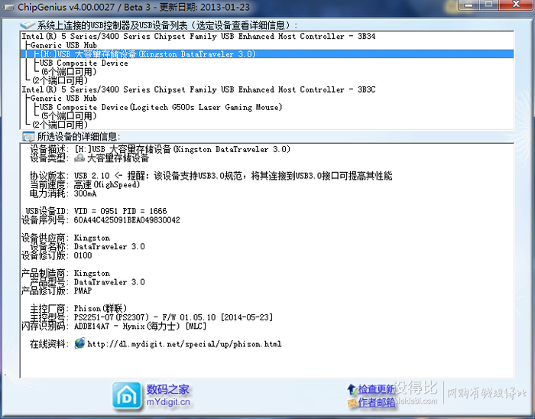Click Kingston in the 设备供应商 row
The height and width of the screenshot is (419, 535).
pos(92,238)
